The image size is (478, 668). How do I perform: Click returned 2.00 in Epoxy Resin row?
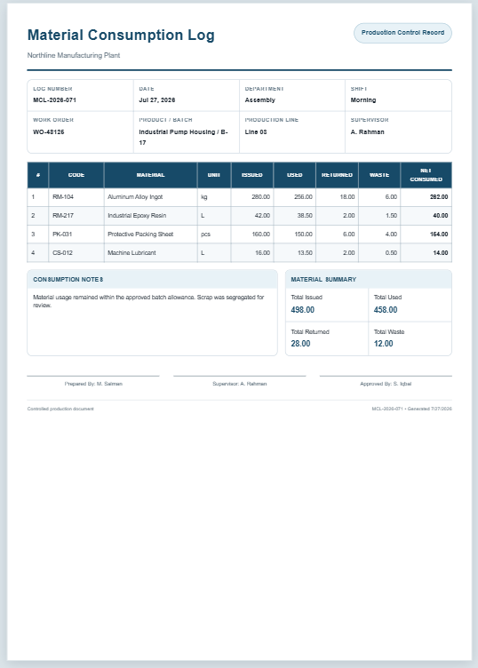[349, 216]
